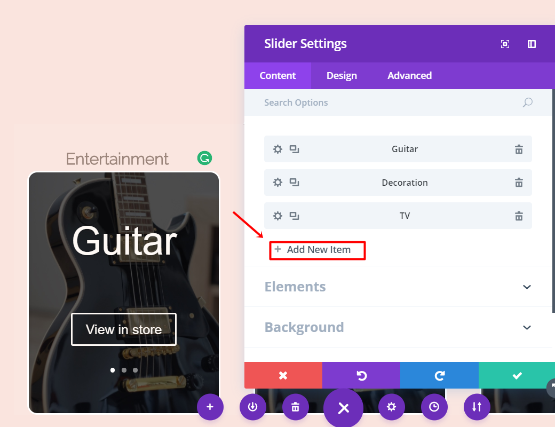This screenshot has height=427, width=555.
Task: Click Add New Item
Action: (x=318, y=250)
